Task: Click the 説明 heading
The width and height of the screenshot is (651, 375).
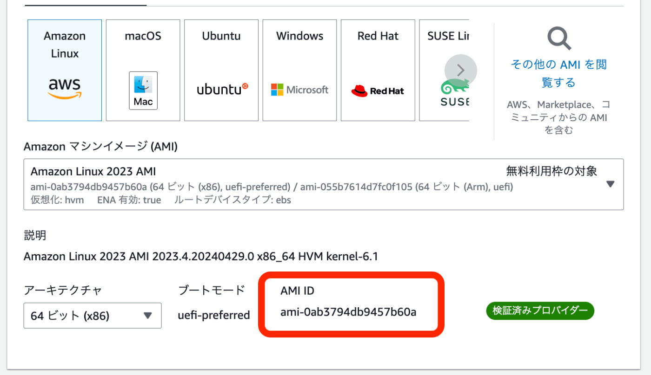Action: coord(35,235)
